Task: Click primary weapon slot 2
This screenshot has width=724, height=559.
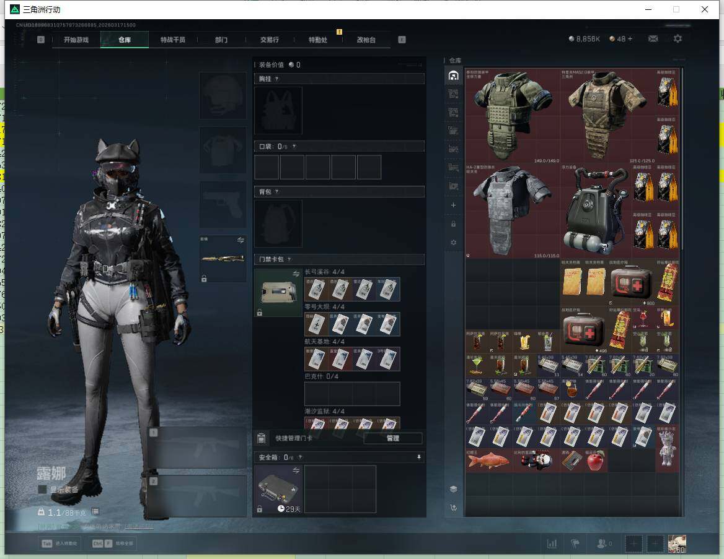Action: point(197,496)
